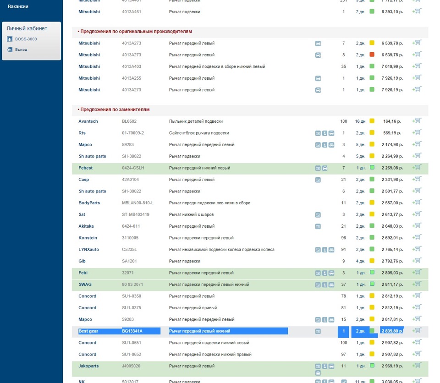This screenshot has height=383, width=440.
Task: Click the BOSS-3000 user icon
Action: (10, 39)
